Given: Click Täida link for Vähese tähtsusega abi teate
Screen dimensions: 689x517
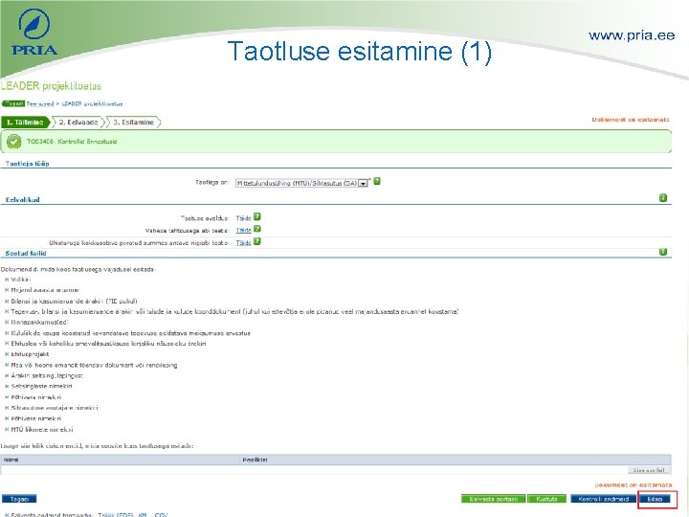Looking at the screenshot, I should 243,231.
